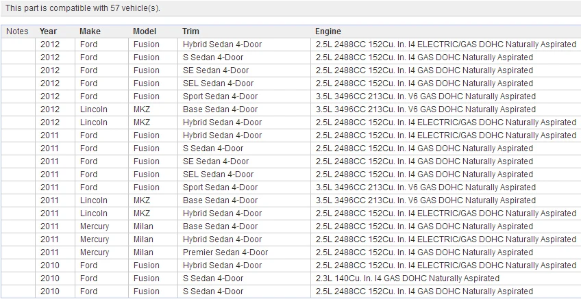Click 'S Sedan 4-Door' in the 2011 Ford row
Screen dimensions: 581x299
pyautogui.click(x=213, y=148)
